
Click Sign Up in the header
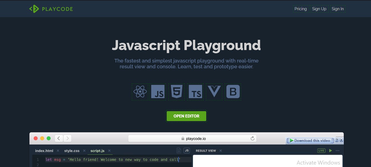click(319, 9)
